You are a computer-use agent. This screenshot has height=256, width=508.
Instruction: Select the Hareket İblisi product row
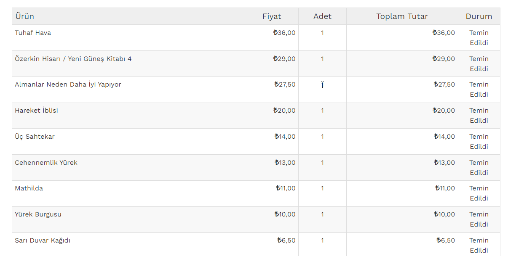tap(36, 111)
